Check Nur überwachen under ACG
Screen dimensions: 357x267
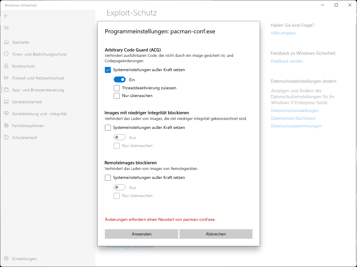pos(116,96)
